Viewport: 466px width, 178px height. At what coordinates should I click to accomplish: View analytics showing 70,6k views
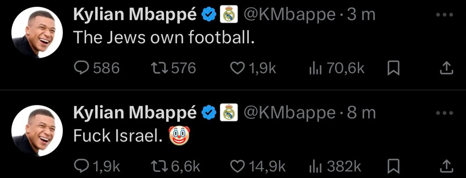pos(314,68)
